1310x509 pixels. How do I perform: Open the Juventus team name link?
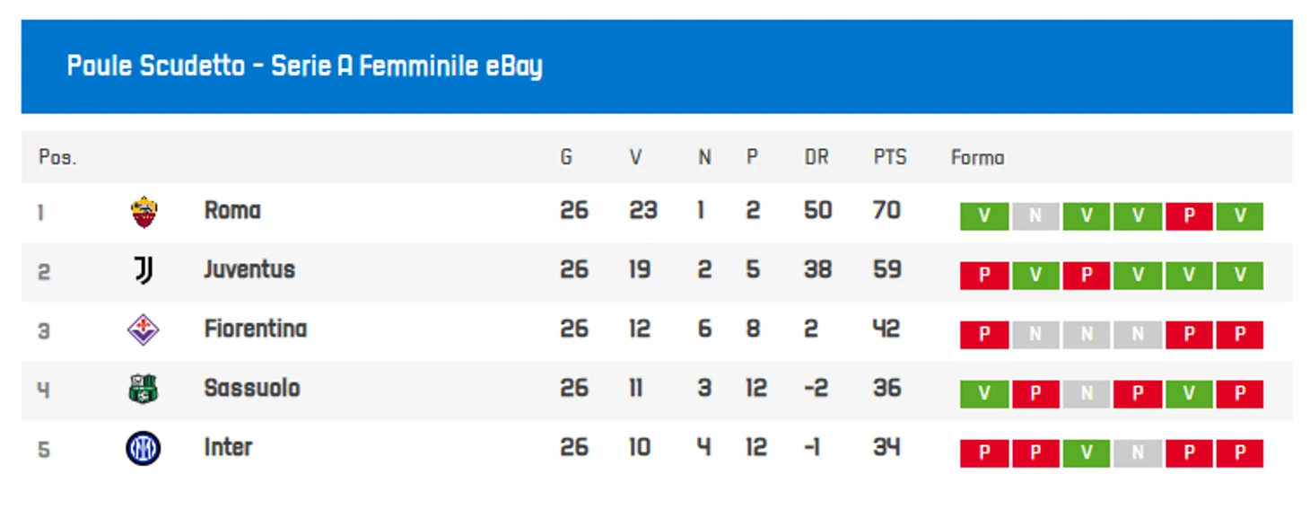249,270
